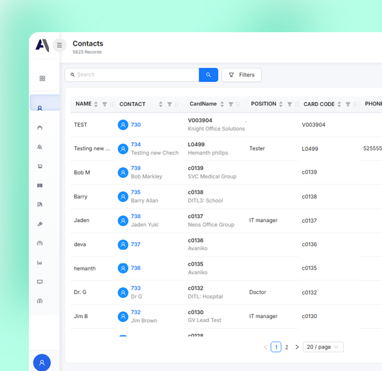Focus the Search input field
The height and width of the screenshot is (371, 382).
(x=132, y=74)
